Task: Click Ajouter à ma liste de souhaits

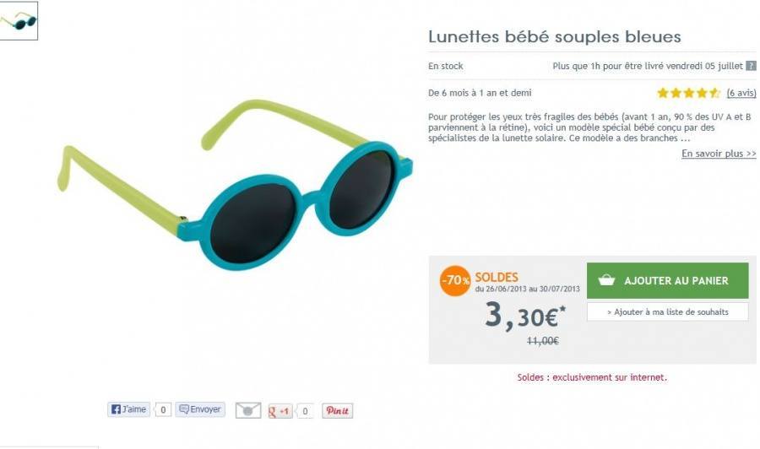Action: pos(667,312)
